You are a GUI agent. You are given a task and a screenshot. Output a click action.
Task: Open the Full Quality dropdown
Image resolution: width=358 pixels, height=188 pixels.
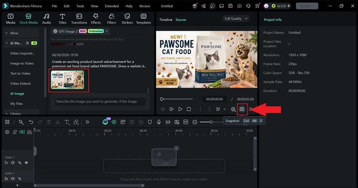tap(236, 19)
